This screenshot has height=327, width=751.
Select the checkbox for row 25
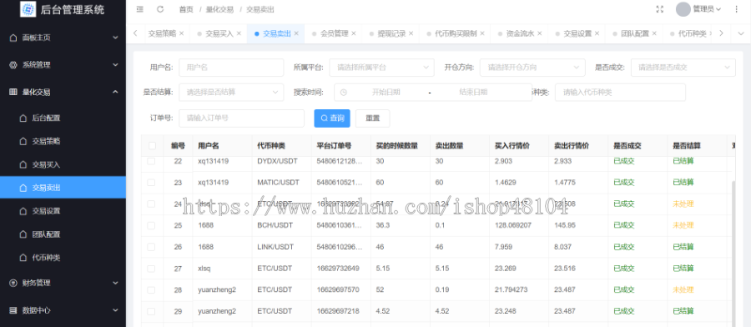[151, 225]
